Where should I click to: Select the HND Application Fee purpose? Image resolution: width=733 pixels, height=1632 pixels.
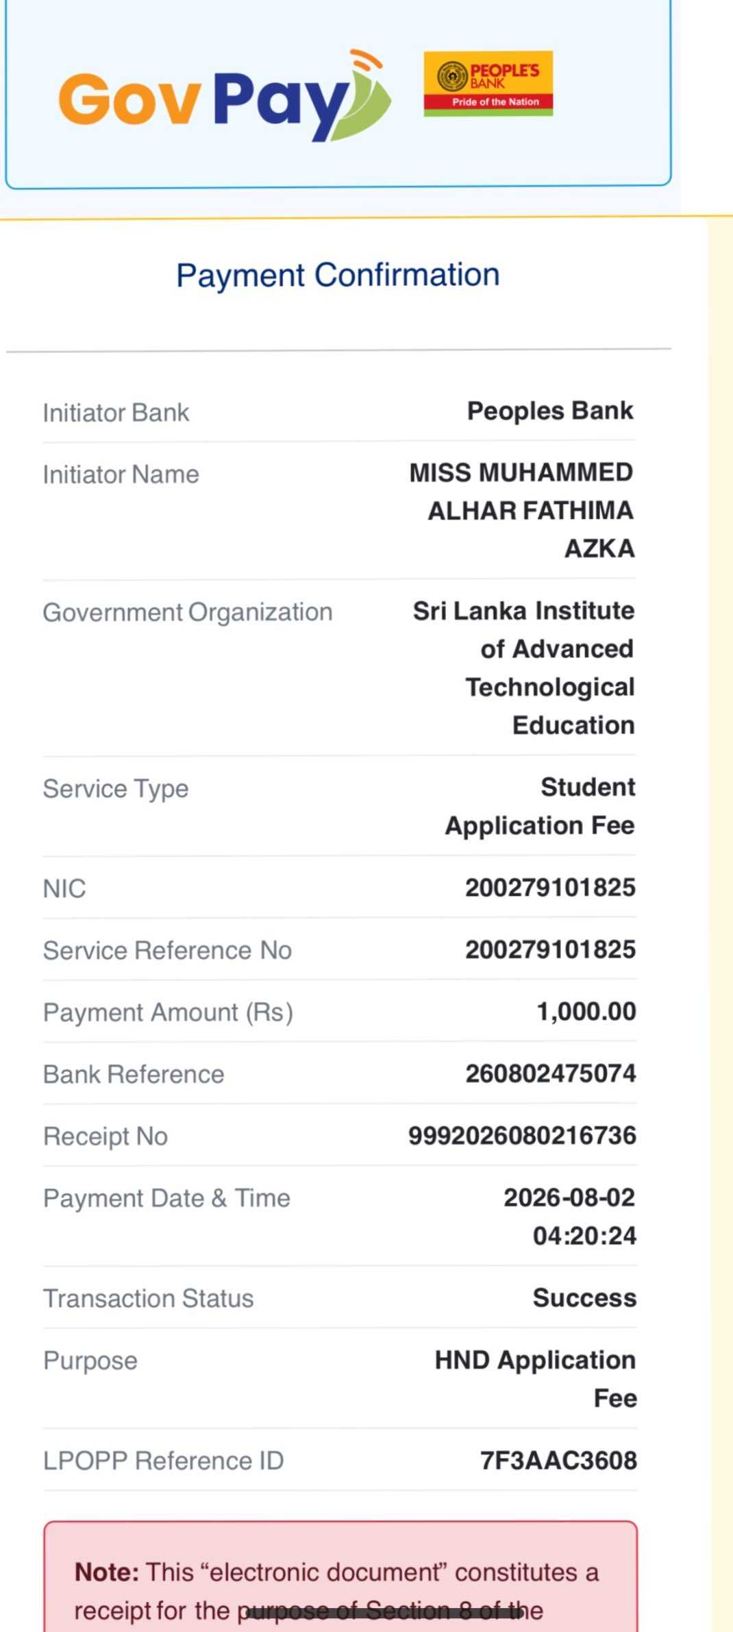[x=536, y=1379]
